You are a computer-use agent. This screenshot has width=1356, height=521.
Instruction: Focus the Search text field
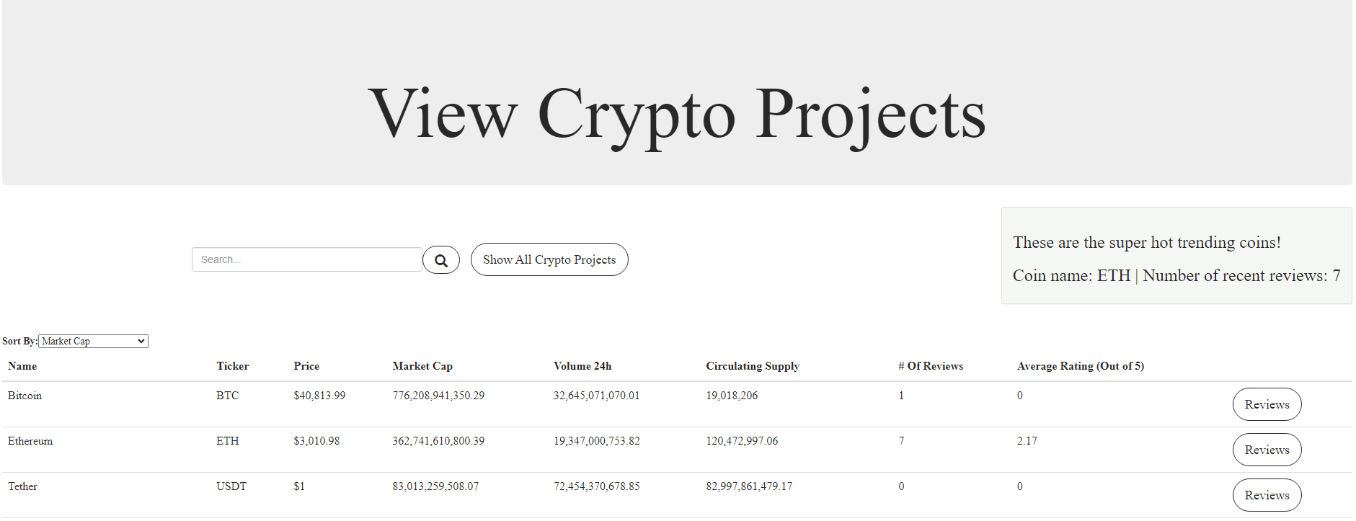tap(307, 259)
